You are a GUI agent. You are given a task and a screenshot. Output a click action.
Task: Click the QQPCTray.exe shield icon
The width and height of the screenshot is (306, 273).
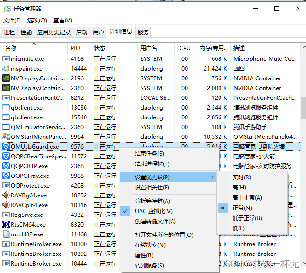point(6,175)
